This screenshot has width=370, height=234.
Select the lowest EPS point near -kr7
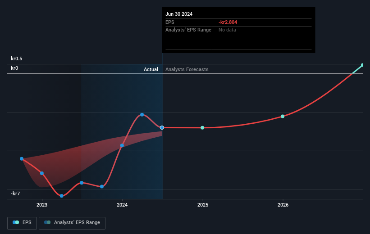point(62,196)
